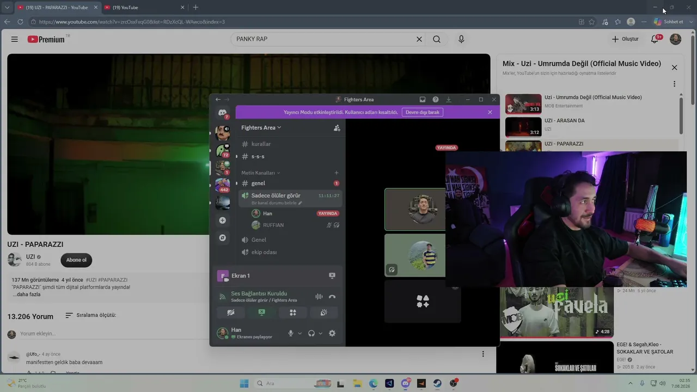Image resolution: width=697 pixels, height=392 pixels.
Task: Open the #UZI hashtag link
Action: tap(91, 280)
